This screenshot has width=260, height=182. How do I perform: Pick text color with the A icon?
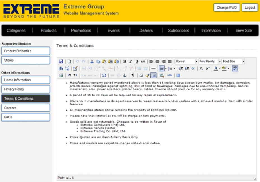[216, 68]
